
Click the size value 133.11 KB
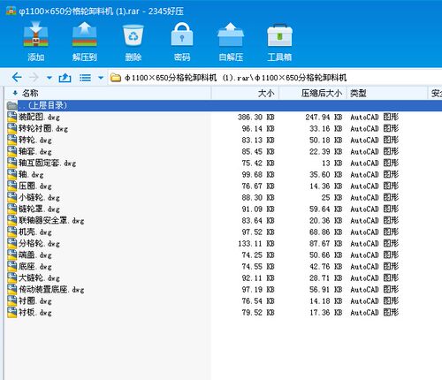pos(256,244)
